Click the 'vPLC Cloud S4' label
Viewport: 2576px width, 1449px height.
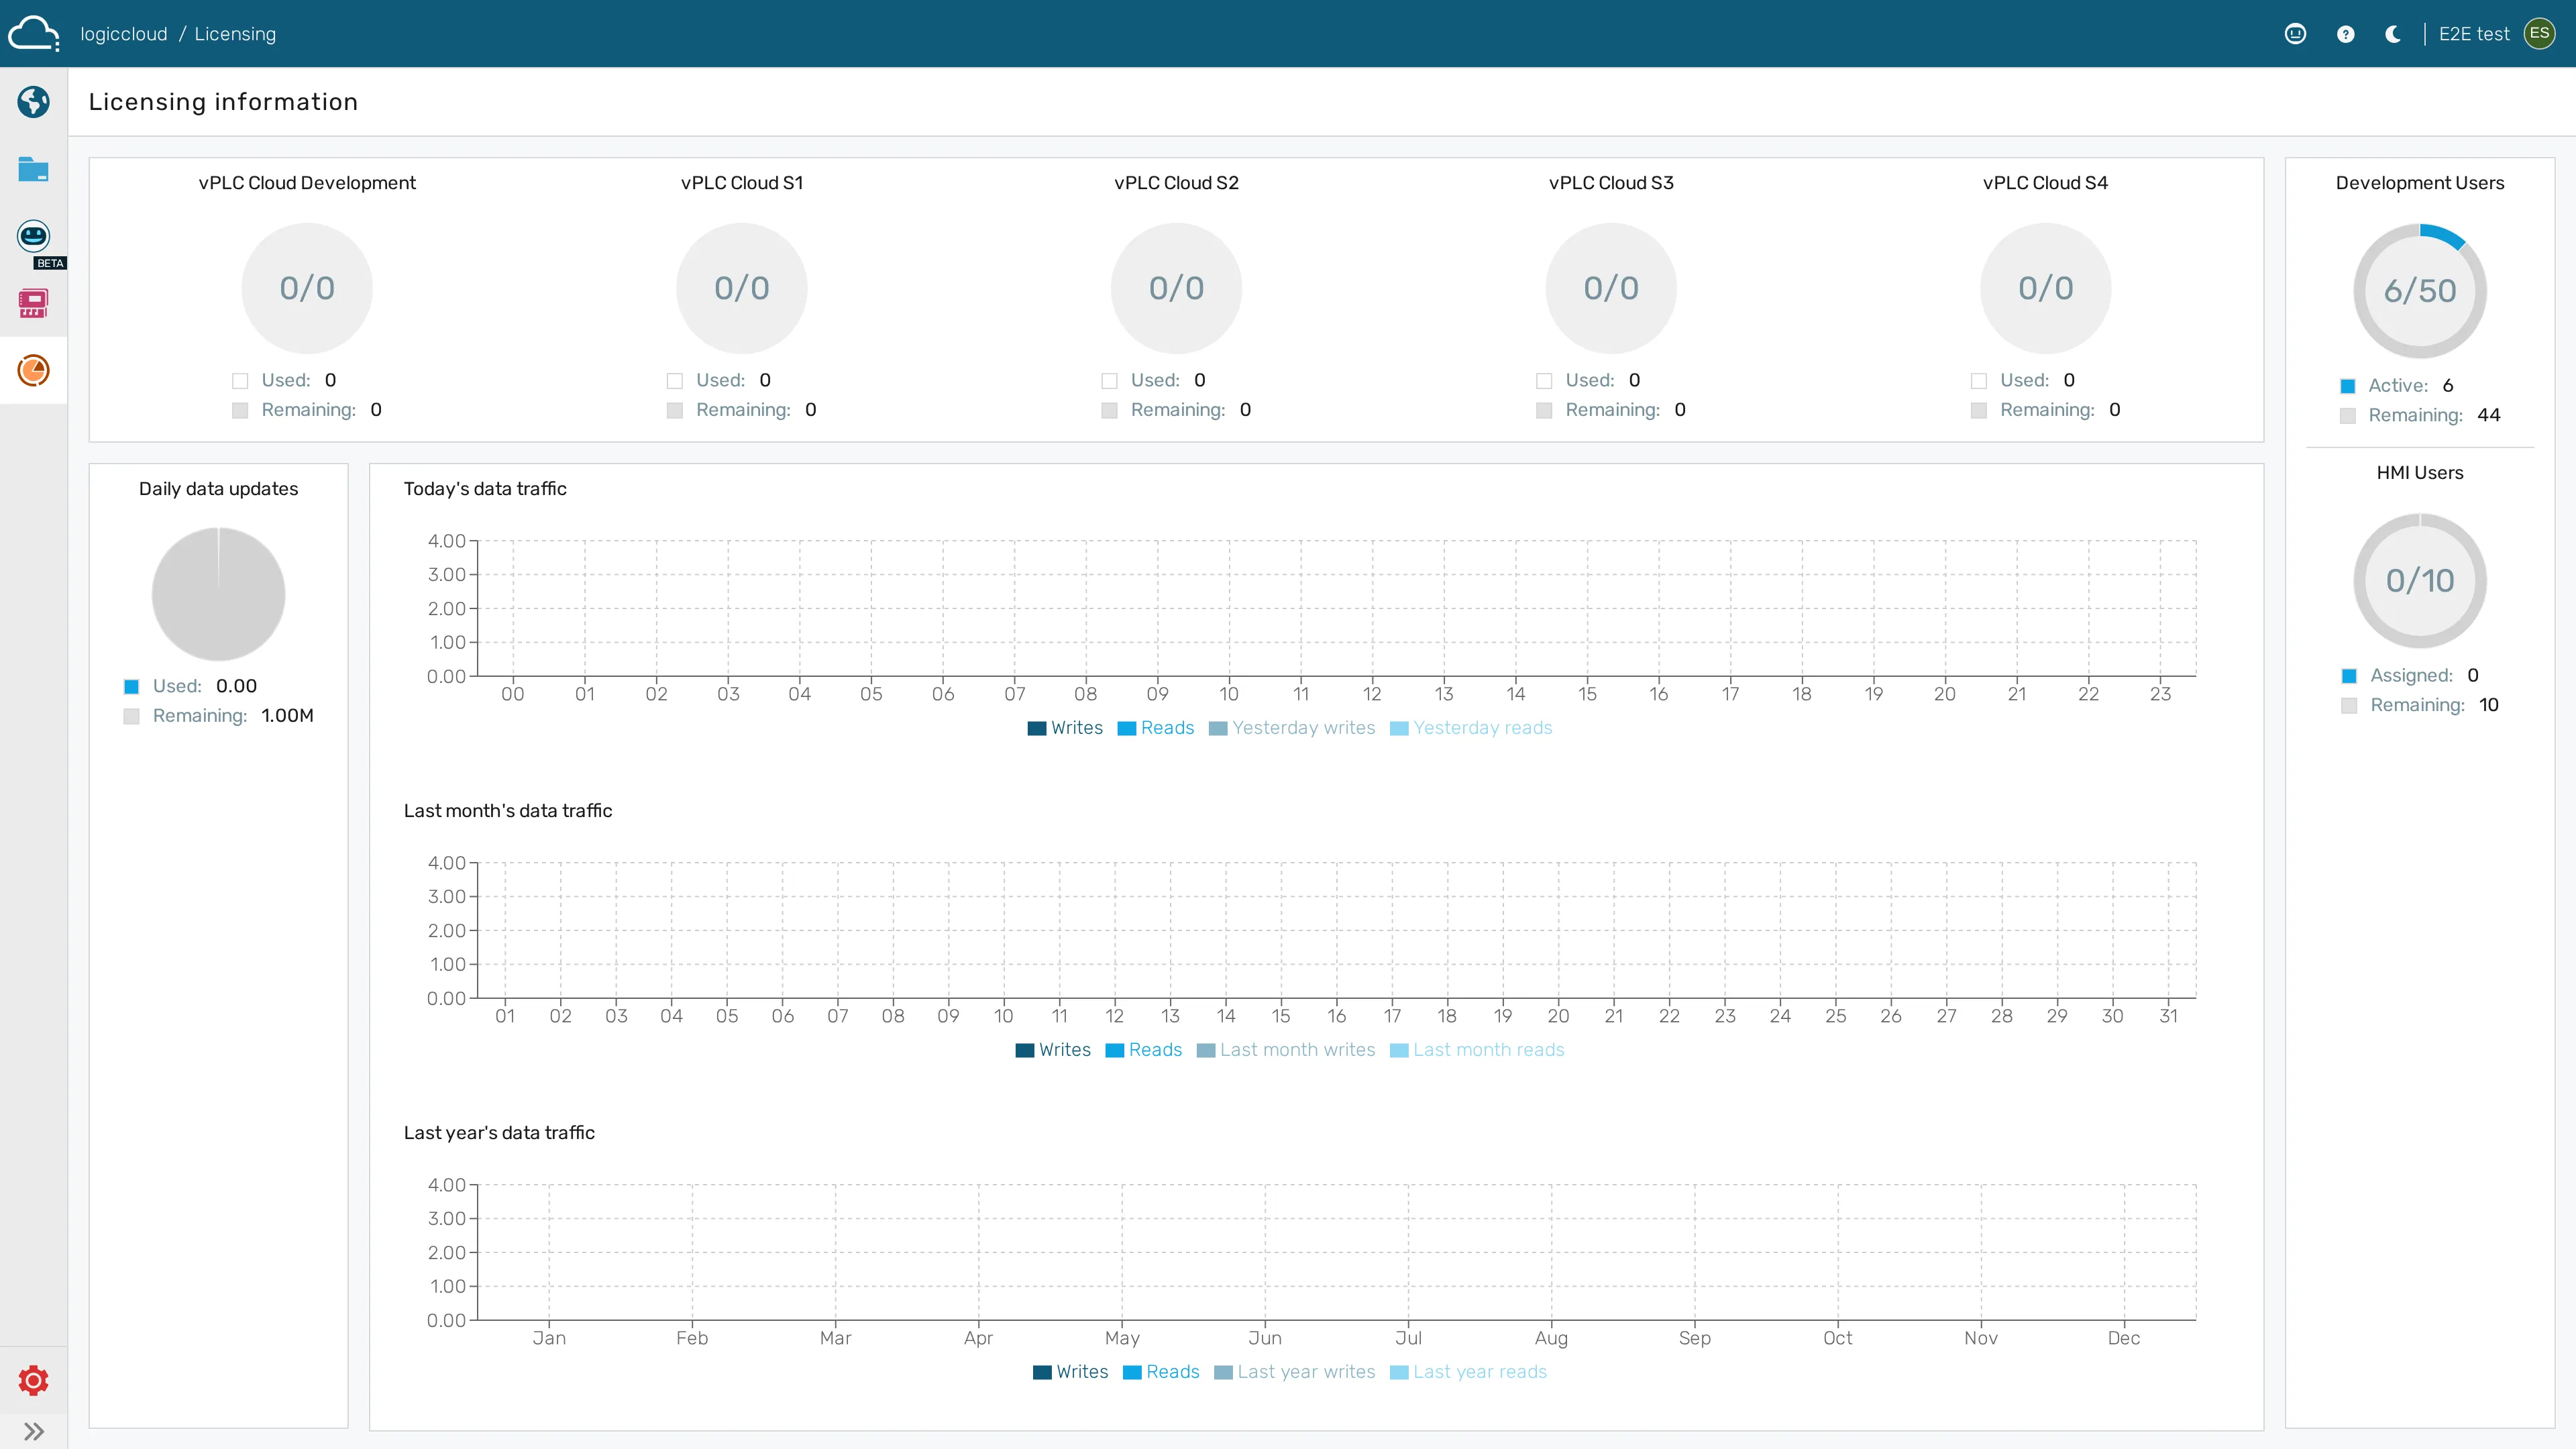[x=2046, y=182]
